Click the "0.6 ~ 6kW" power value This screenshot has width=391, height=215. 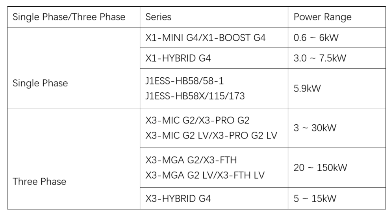click(x=316, y=38)
